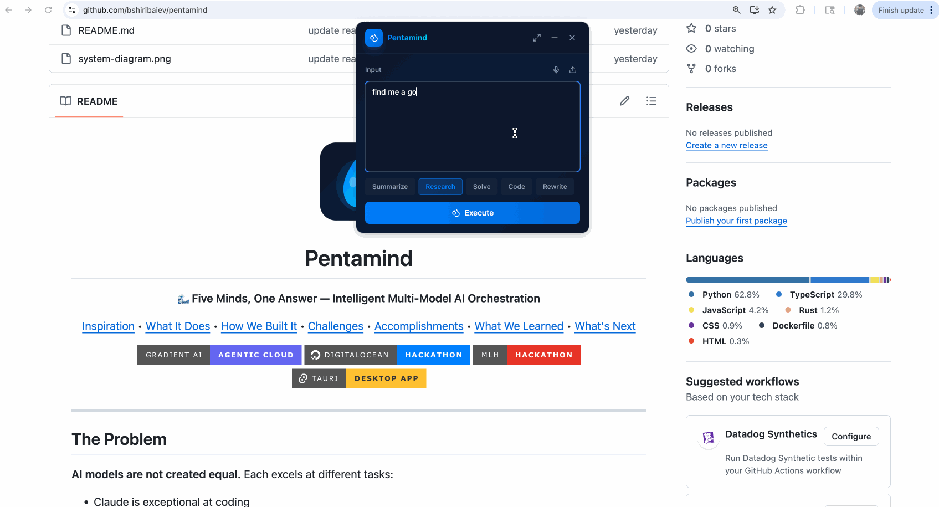939x507 pixels.
Task: Click the microphone icon in the Input panel
Action: pyautogui.click(x=556, y=70)
